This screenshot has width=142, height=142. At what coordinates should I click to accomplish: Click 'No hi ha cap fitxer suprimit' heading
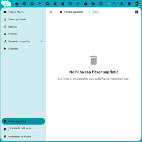[x=94, y=72]
